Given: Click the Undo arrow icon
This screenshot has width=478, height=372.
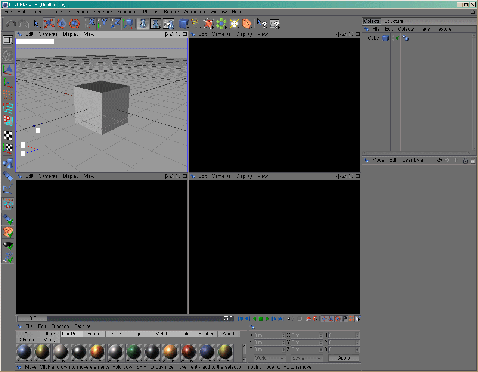Looking at the screenshot, I should coord(11,24).
